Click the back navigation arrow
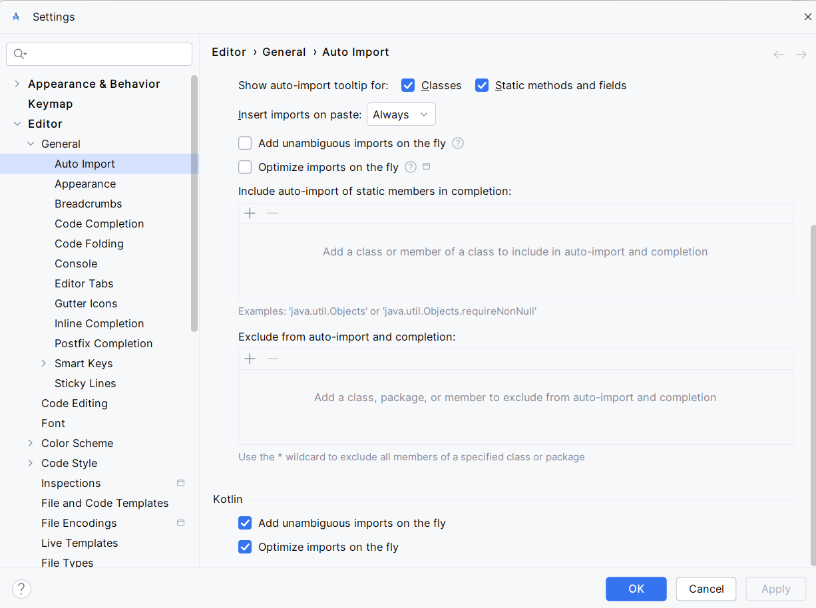 (x=778, y=55)
